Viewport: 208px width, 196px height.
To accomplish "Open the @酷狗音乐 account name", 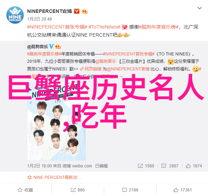I will pos(37,47).
